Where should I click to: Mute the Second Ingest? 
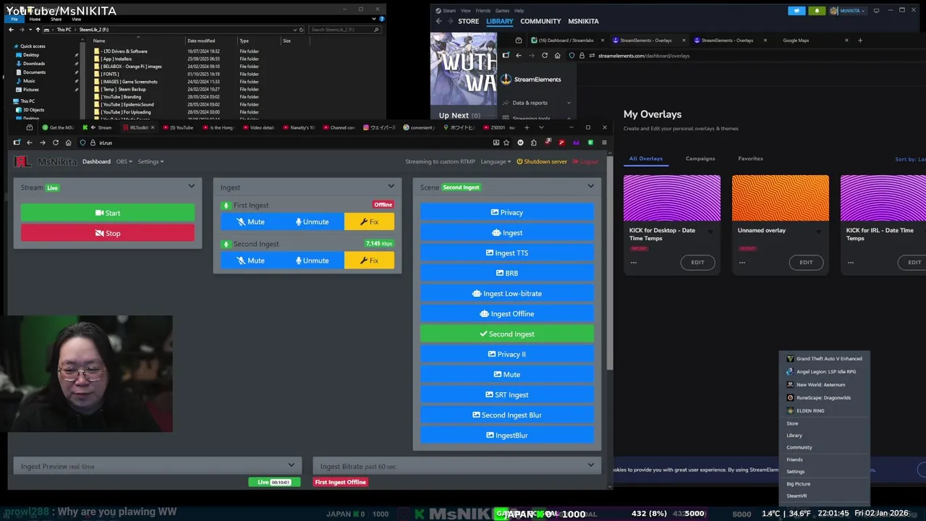[x=250, y=260]
